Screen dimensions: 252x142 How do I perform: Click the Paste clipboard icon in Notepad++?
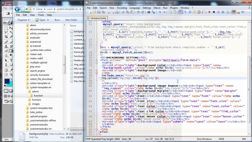click(x=132, y=12)
